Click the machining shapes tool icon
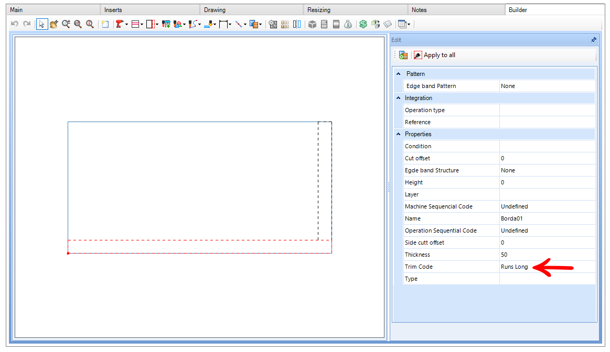The width and height of the screenshot is (610, 352). point(178,24)
